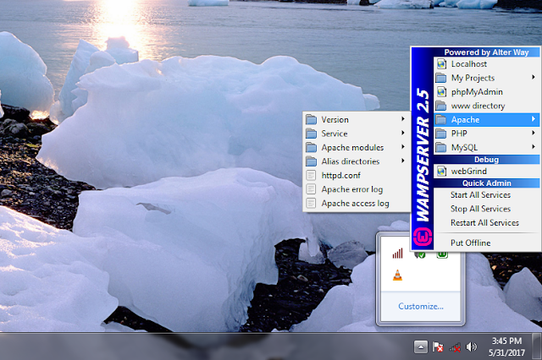Expand the Version submenu arrow
This screenshot has height=360, width=542.
(x=403, y=119)
